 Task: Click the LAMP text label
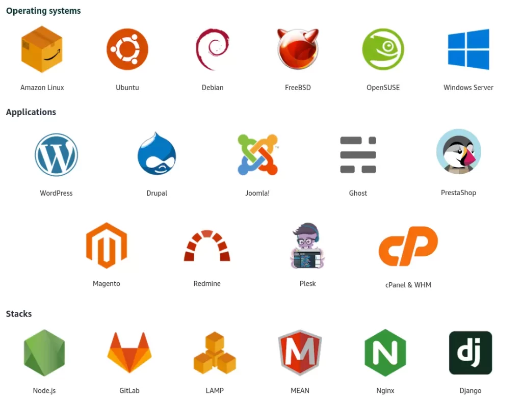[215, 391]
